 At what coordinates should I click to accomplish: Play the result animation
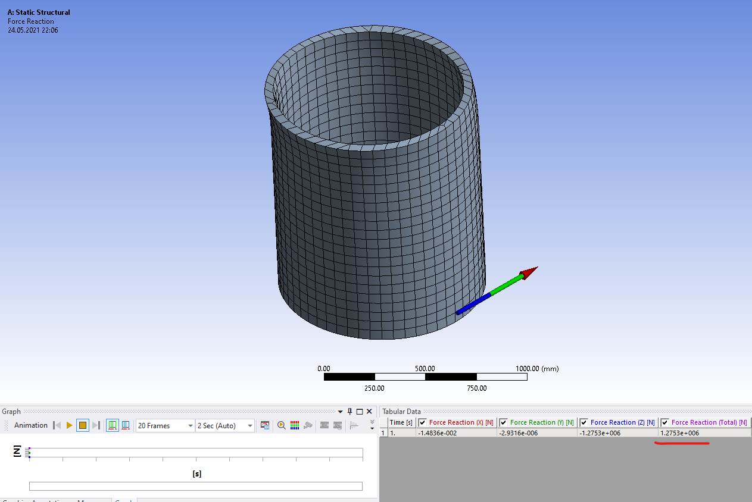coord(70,425)
